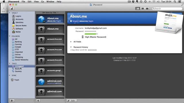Open the Window menu

[x=50, y=1]
